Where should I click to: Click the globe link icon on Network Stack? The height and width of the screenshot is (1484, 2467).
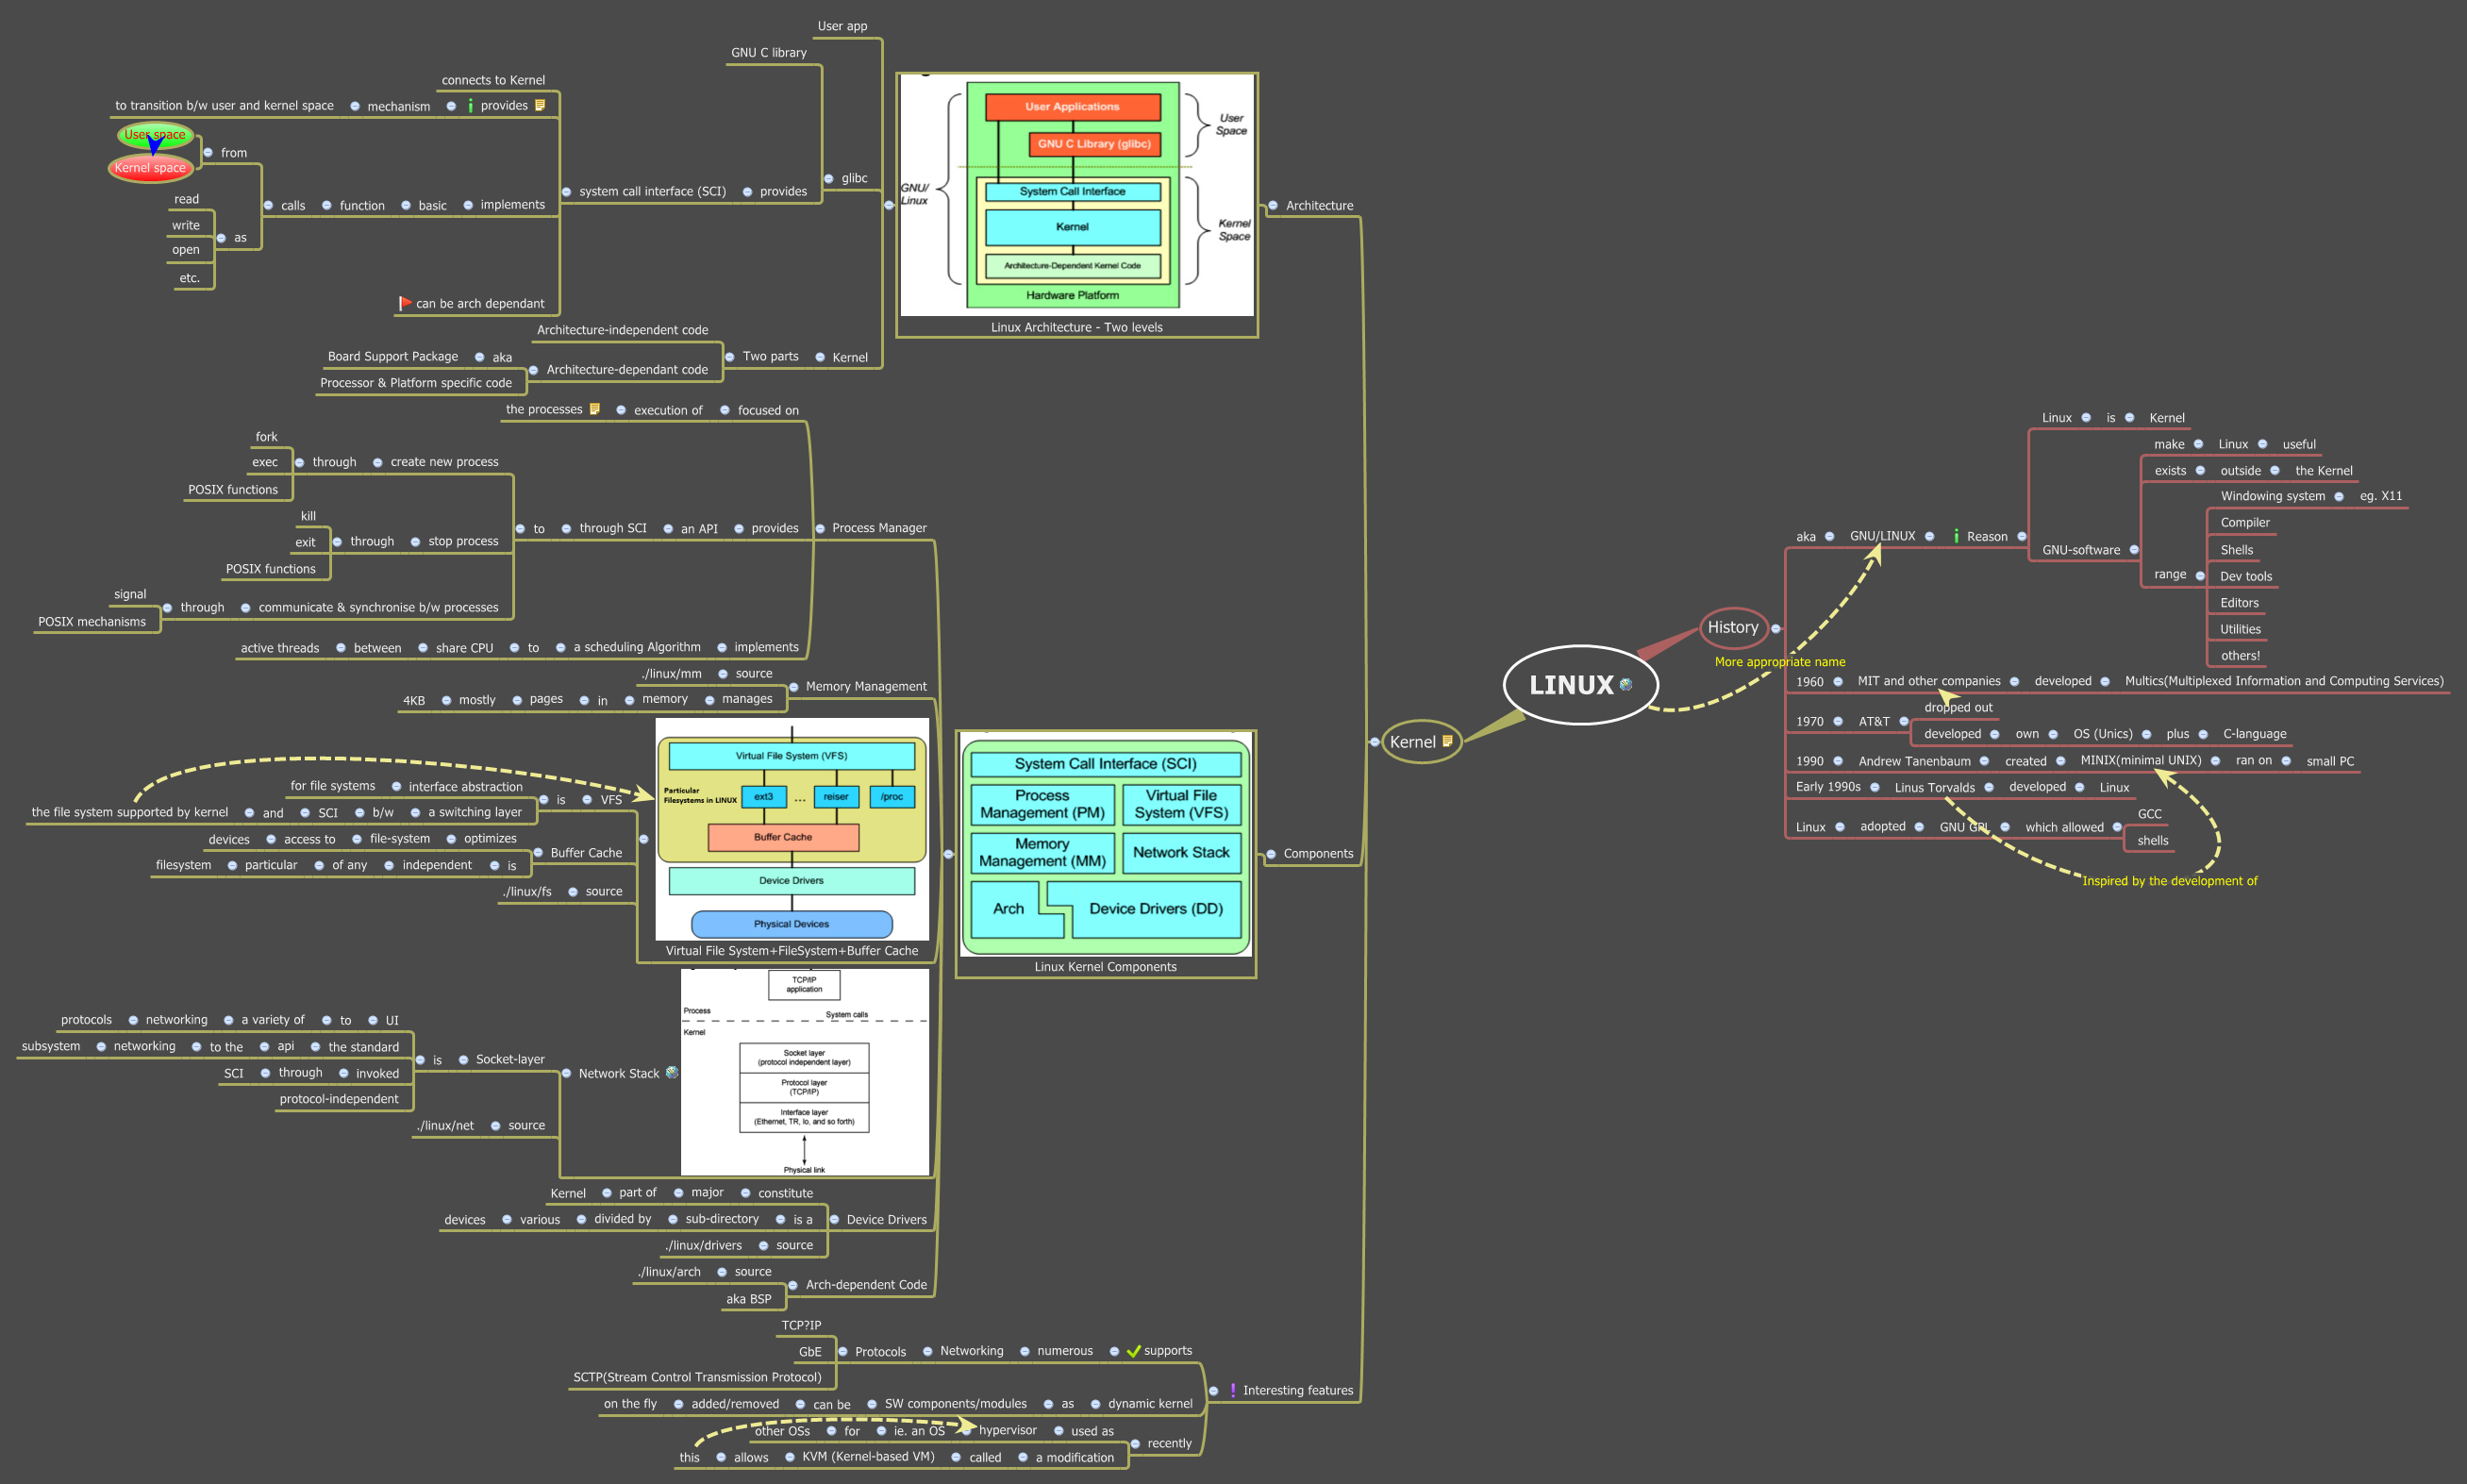(672, 1072)
